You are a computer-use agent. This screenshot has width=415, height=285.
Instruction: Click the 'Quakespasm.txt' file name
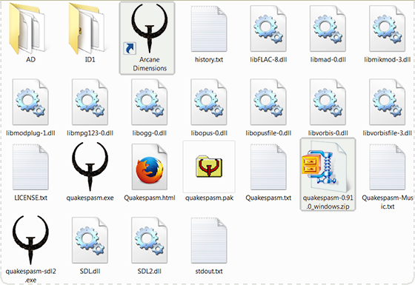tap(268, 198)
